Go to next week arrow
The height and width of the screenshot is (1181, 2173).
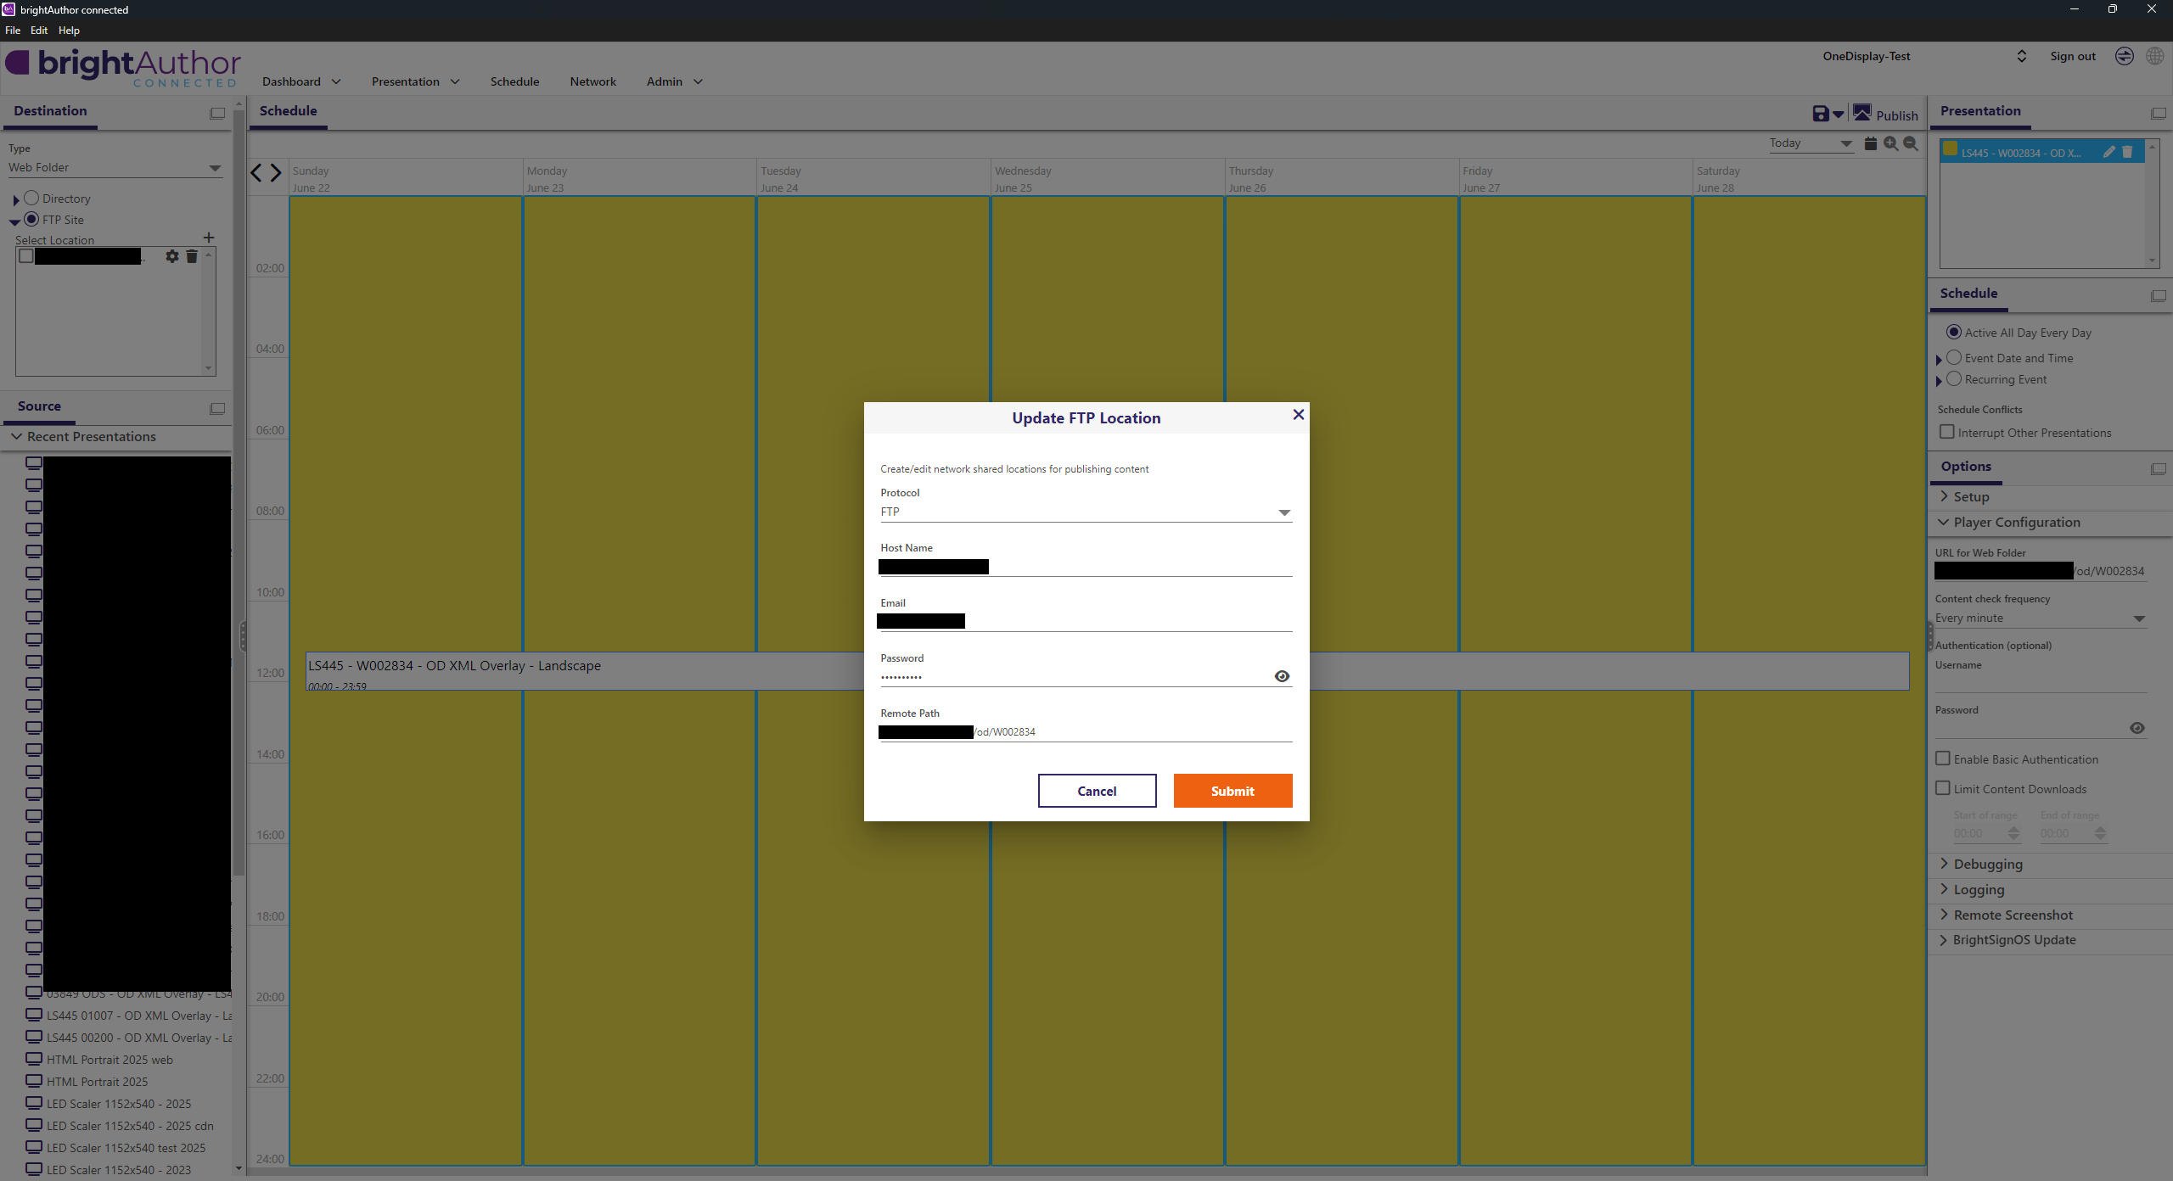[x=276, y=173]
